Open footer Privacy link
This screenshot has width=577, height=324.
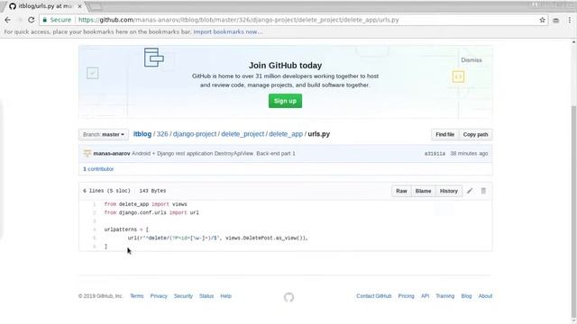pos(159,296)
